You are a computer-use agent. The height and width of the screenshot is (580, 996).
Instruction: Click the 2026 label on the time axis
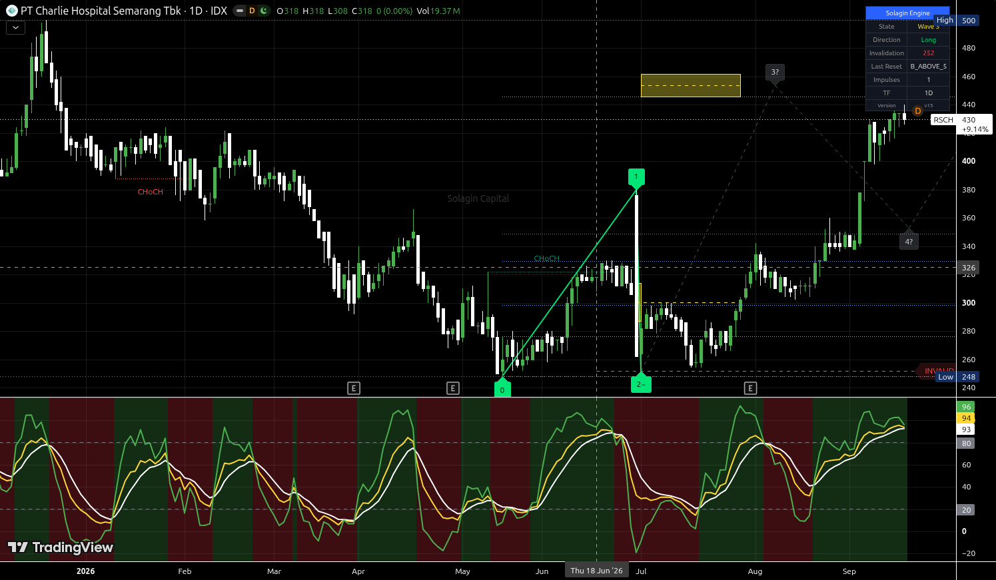(x=85, y=571)
